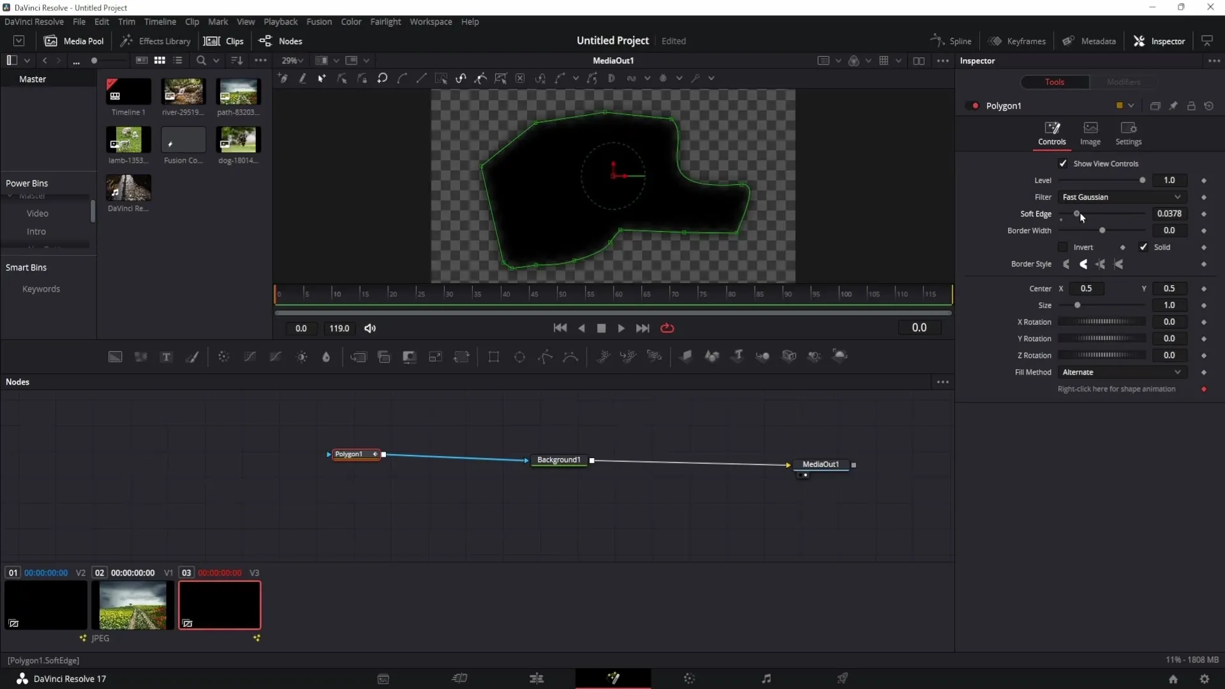
Task: Click the Inspector panel icon
Action: [x=1141, y=40]
